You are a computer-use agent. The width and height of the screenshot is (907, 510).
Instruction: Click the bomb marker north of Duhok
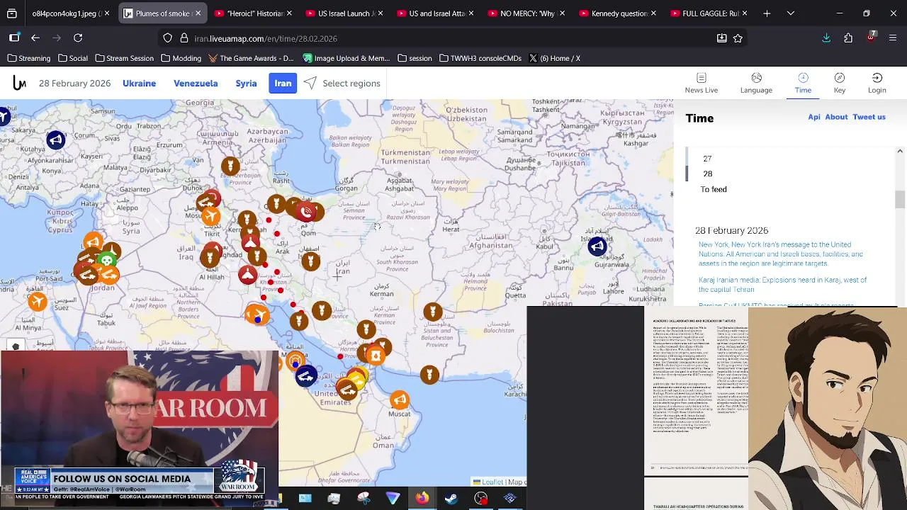pyautogui.click(x=230, y=166)
